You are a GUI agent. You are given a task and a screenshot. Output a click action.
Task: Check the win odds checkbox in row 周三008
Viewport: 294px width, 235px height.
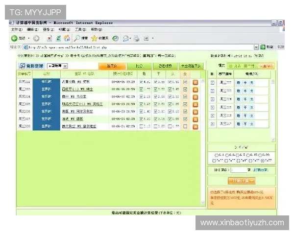pyautogui.click(x=142, y=126)
